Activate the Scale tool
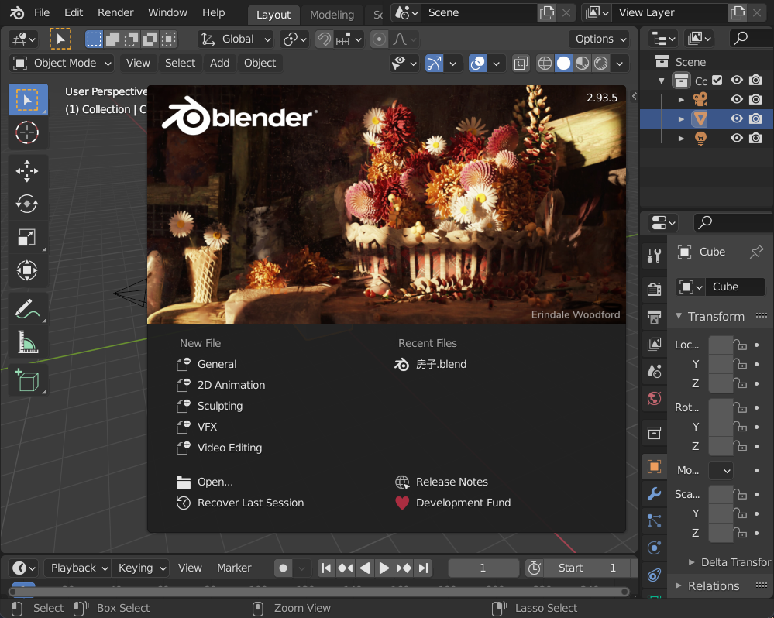774x618 pixels. coord(28,237)
